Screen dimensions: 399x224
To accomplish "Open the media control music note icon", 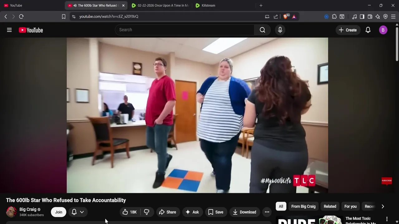I will [x=354, y=16].
